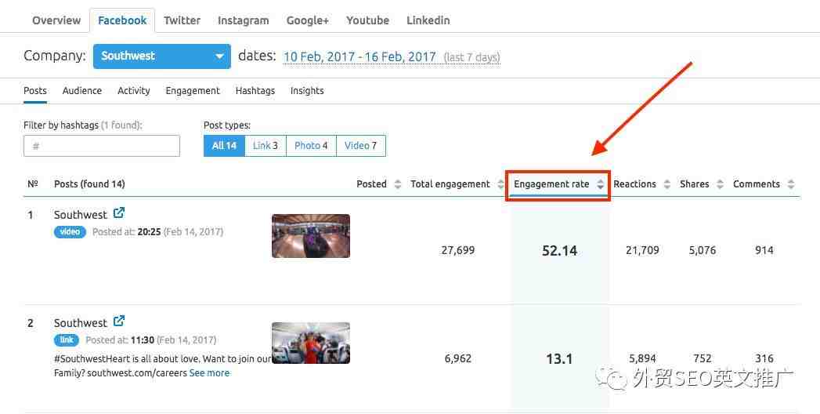Switch to Twitter tab
This screenshot has width=820, height=414.
tap(182, 20)
